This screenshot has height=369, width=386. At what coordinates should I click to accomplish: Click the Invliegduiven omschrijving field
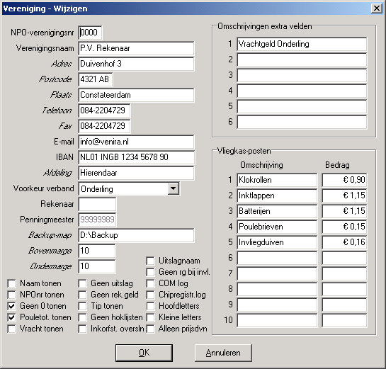click(277, 242)
